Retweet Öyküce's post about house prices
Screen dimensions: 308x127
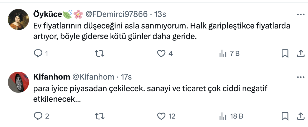(100, 54)
